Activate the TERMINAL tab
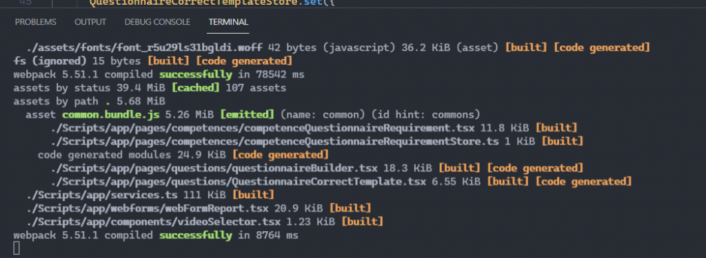The height and width of the screenshot is (258, 706). point(228,22)
